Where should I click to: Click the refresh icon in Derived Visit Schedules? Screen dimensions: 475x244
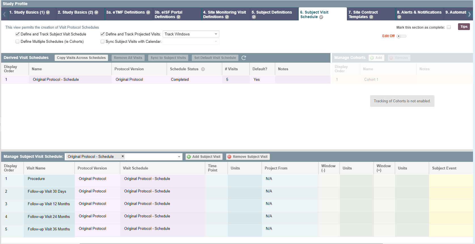244,58
